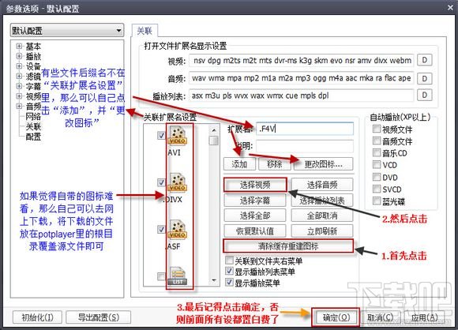The height and width of the screenshot is (330, 458).
Task: Click the D button beside 播放列表 extensions
Action: pyautogui.click(x=424, y=96)
